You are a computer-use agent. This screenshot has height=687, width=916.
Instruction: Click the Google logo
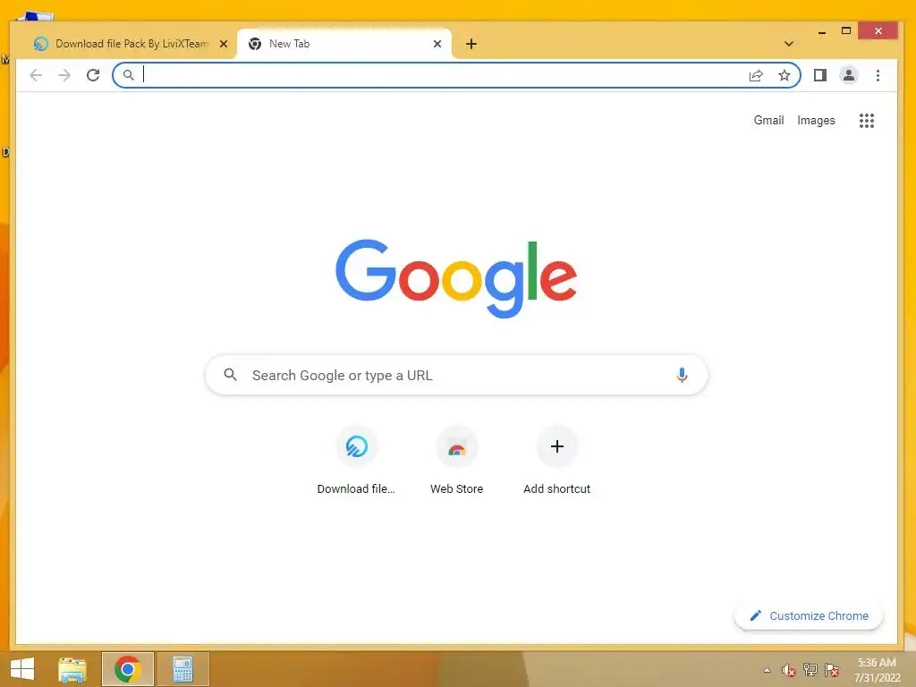pos(456,279)
